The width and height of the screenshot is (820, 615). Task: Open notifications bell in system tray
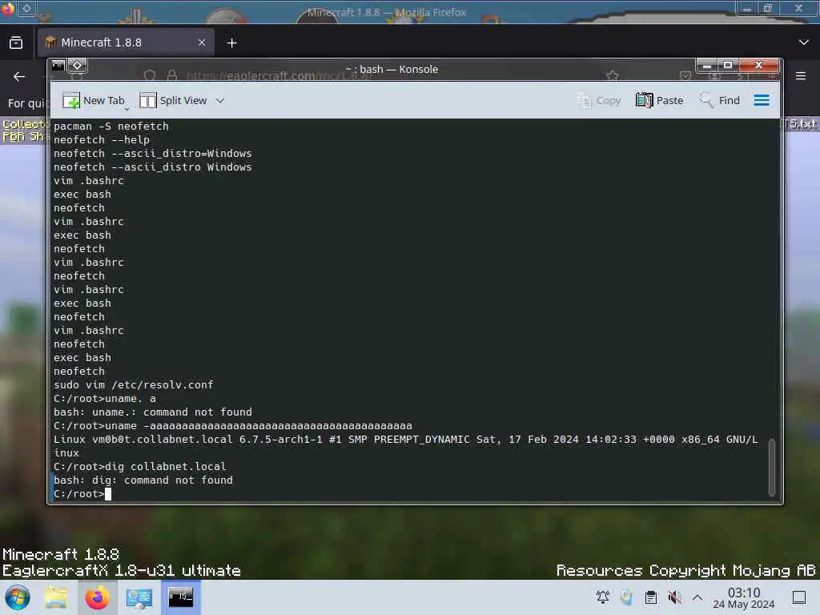pyautogui.click(x=602, y=597)
